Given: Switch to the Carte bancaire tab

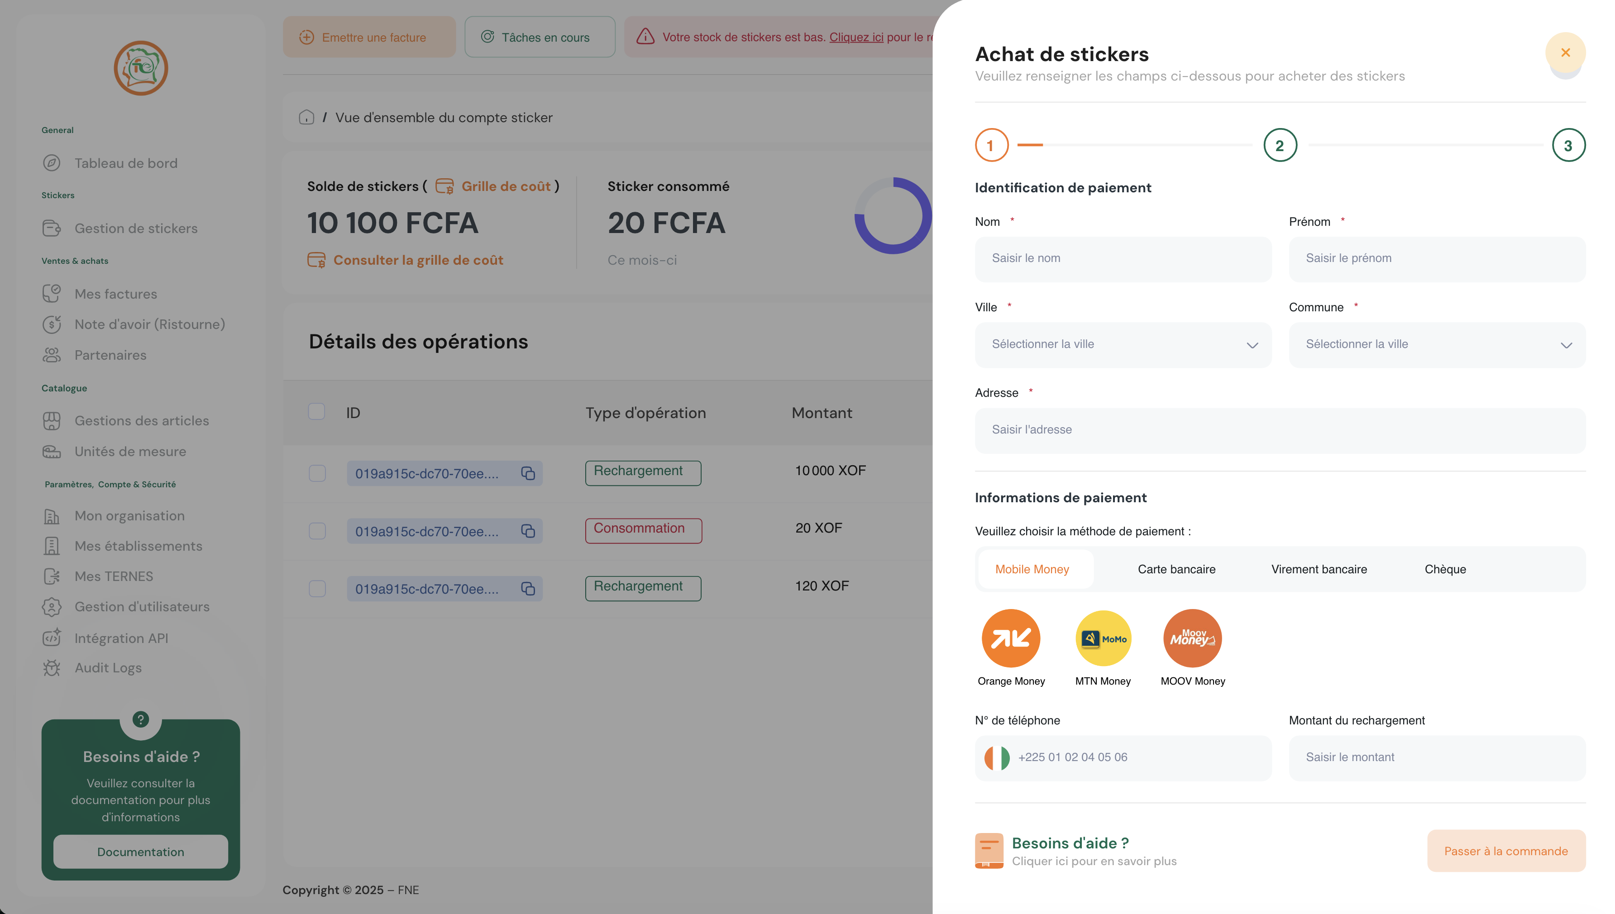Looking at the screenshot, I should pyautogui.click(x=1176, y=569).
